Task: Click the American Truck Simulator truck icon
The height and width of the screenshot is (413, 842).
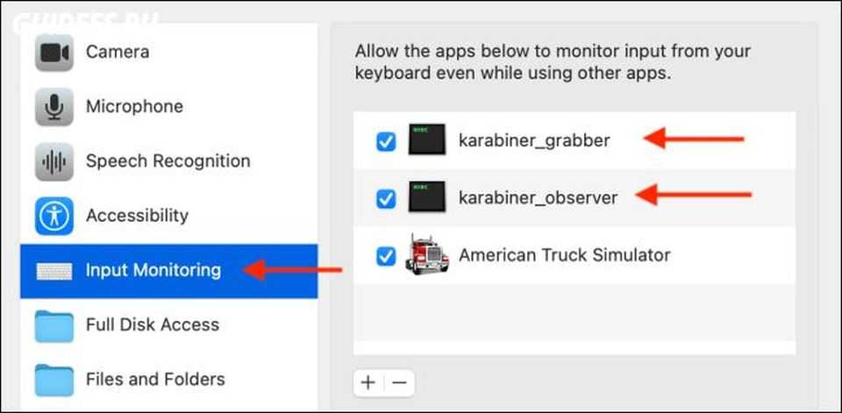Action: click(427, 255)
